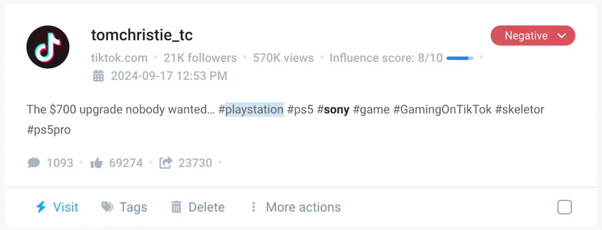This screenshot has width=602, height=230.
Task: Open the More actions menu
Action: [296, 207]
